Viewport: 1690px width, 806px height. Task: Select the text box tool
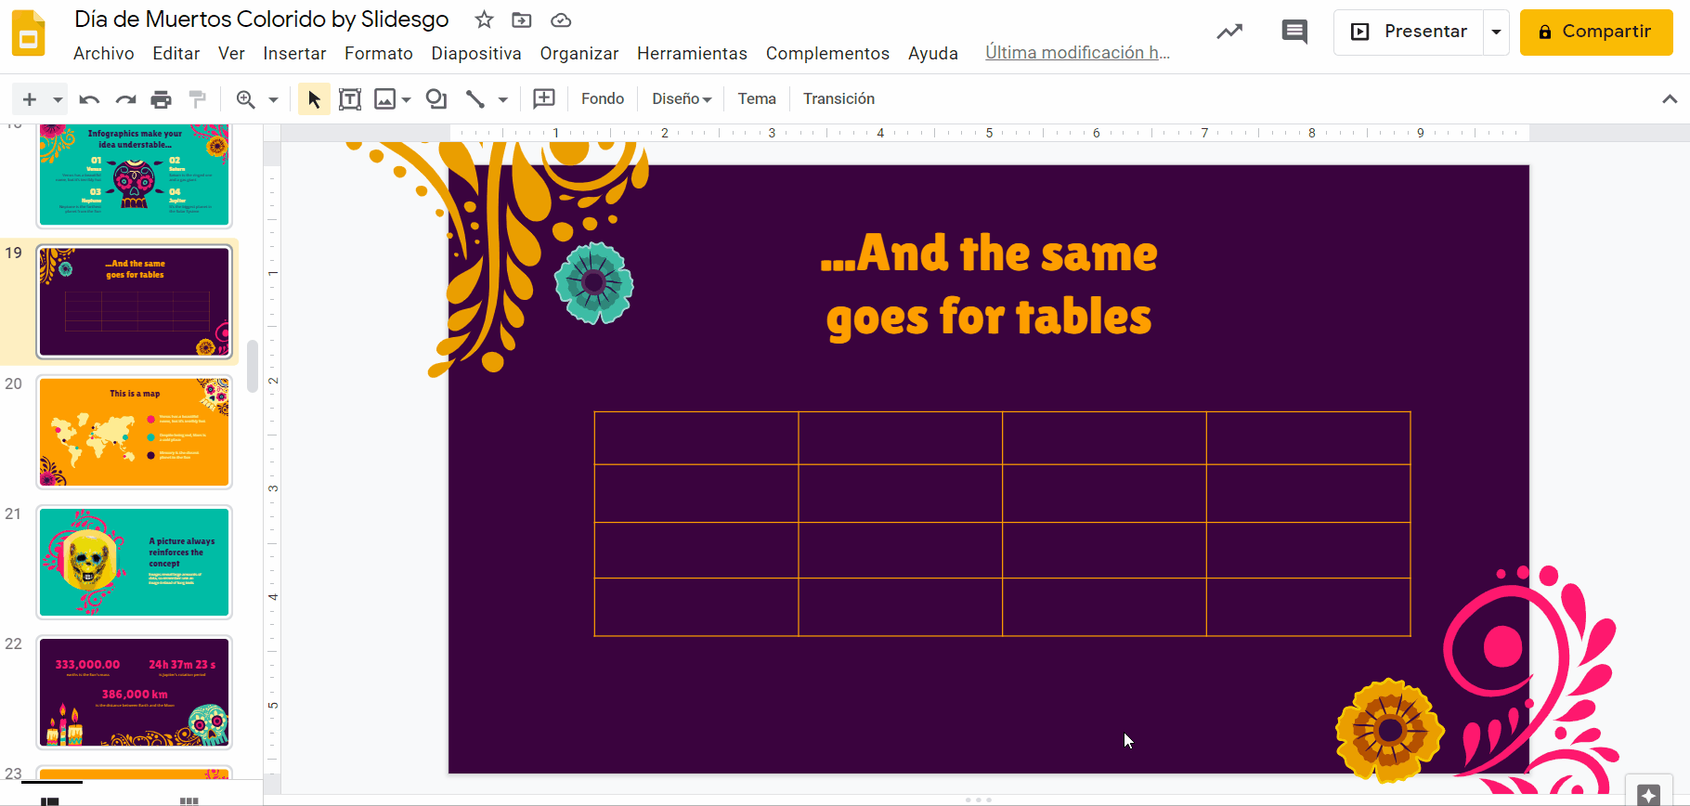coord(350,99)
